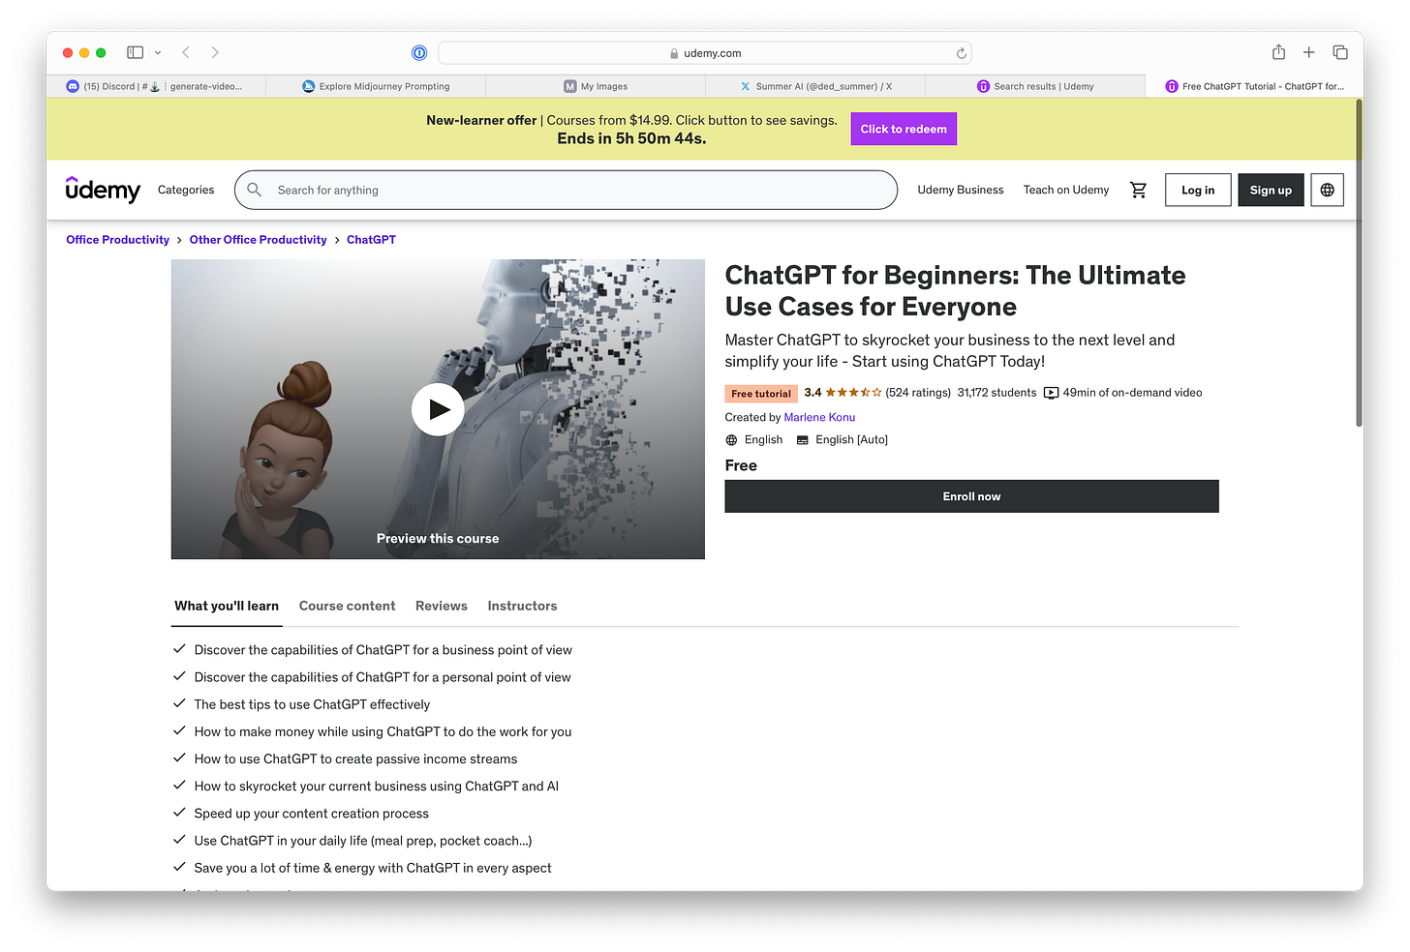1410x952 pixels.
Task: Expand the sidebar dropdown chevron
Action: pyautogui.click(x=158, y=52)
